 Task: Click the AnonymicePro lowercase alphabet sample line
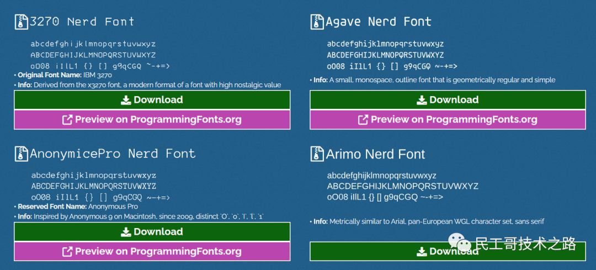pos(93,176)
